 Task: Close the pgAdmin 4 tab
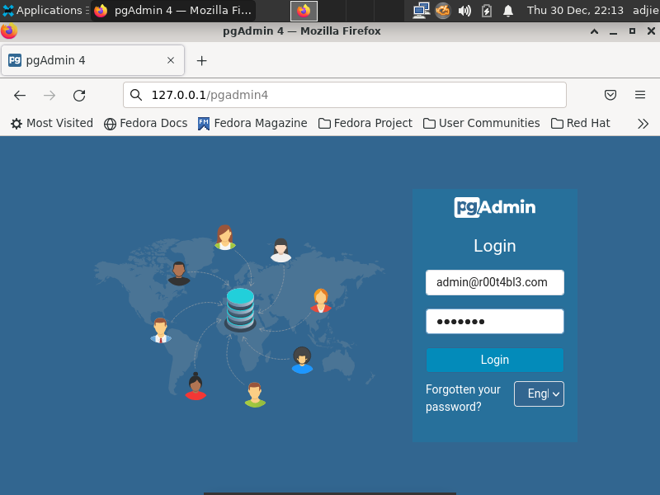(171, 60)
